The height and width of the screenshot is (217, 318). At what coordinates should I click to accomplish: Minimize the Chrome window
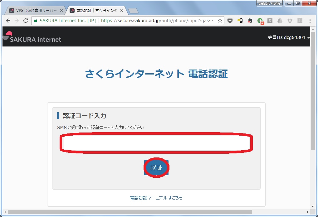(x=289, y=3)
